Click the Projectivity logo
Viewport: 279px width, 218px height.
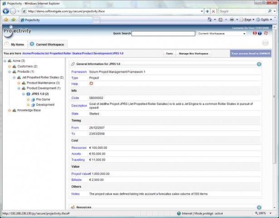click(x=17, y=31)
